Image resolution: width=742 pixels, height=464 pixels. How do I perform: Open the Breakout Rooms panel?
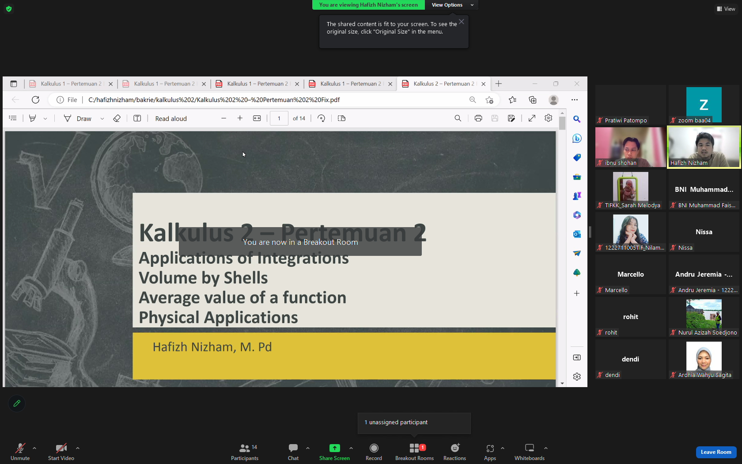[414, 452]
